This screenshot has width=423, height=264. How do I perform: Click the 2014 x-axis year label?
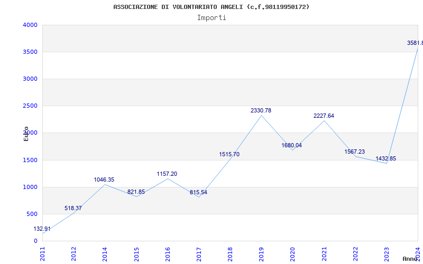coord(105,254)
